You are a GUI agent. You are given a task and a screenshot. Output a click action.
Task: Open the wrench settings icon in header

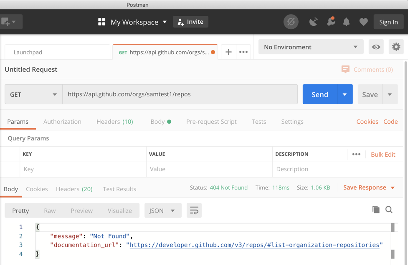point(331,22)
